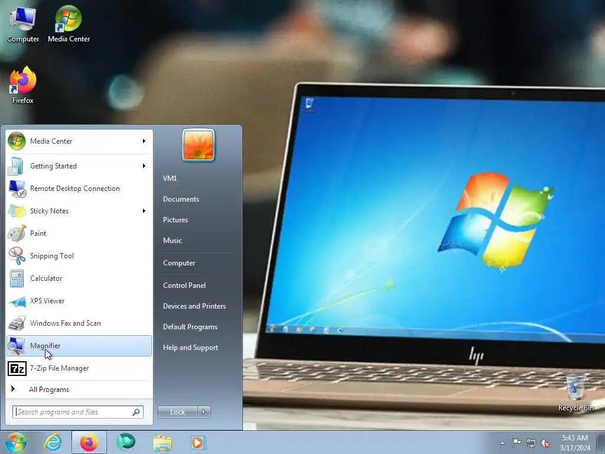Click the Magnifier icon
This screenshot has height=454, width=605.
[x=17, y=345]
